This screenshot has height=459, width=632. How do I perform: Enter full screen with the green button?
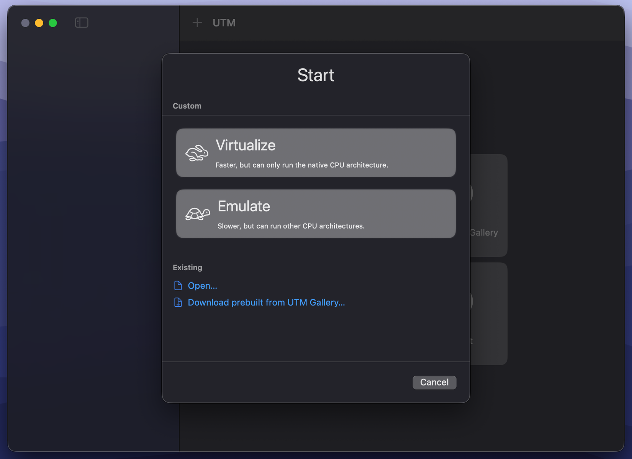tap(52, 23)
